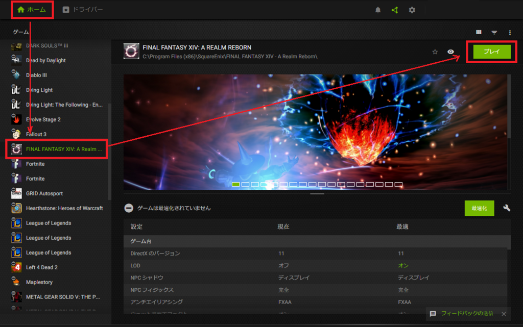This screenshot has width=523, height=327.
Task: Select Maplestory icon in list
Action: coord(16,282)
